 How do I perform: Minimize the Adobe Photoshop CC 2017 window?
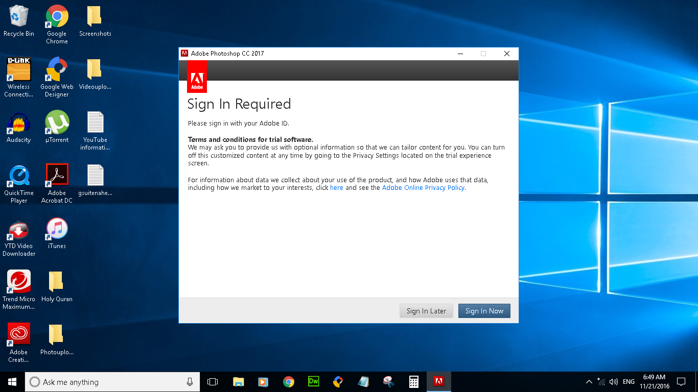click(460, 54)
